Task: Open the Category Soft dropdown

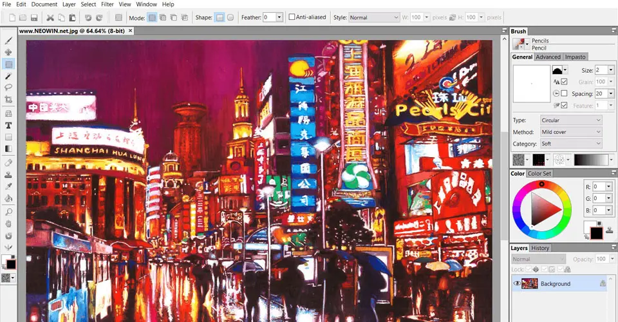Action: pos(571,144)
